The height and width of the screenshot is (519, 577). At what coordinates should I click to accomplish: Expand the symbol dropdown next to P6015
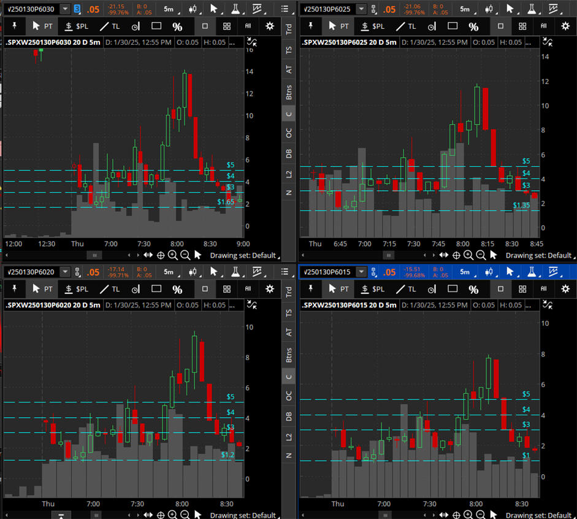pyautogui.click(x=362, y=272)
